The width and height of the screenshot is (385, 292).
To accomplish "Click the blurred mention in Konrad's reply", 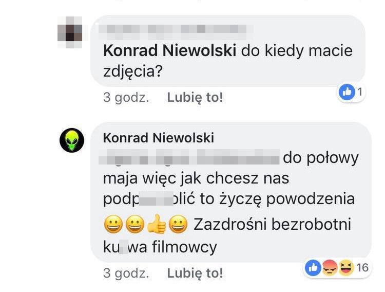I will click(x=189, y=156).
